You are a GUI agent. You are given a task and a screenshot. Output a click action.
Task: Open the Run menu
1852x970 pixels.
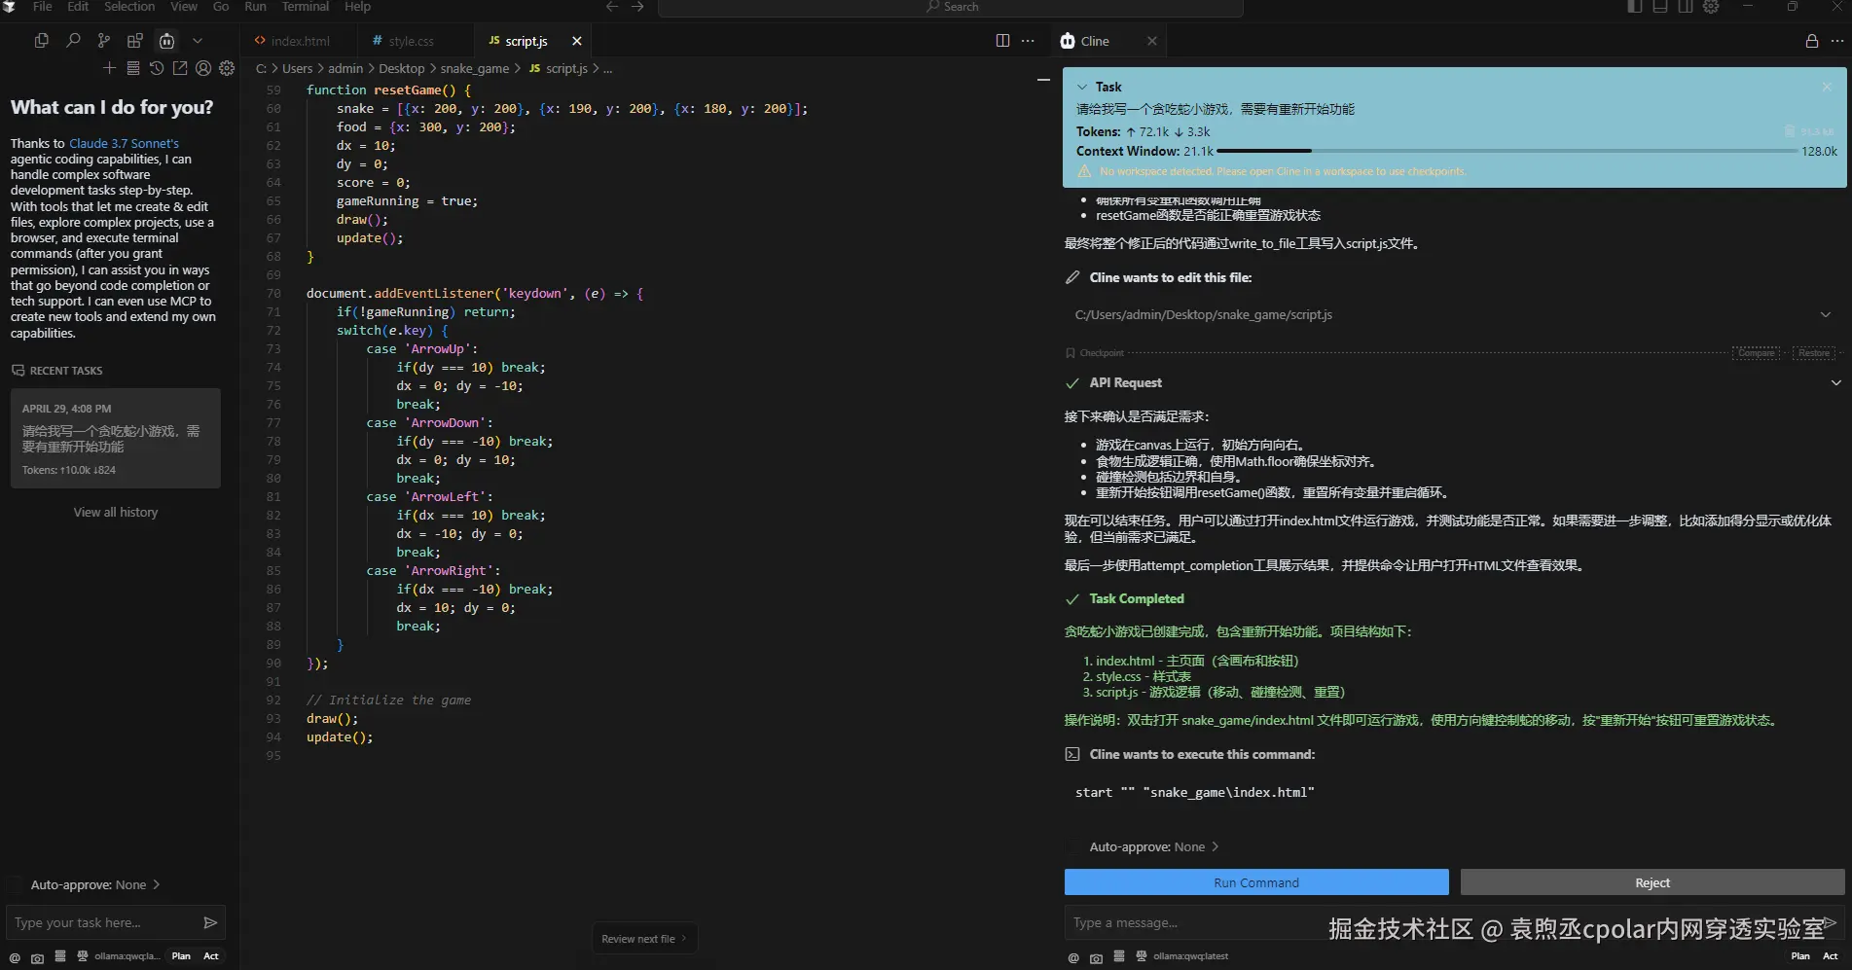255,7
